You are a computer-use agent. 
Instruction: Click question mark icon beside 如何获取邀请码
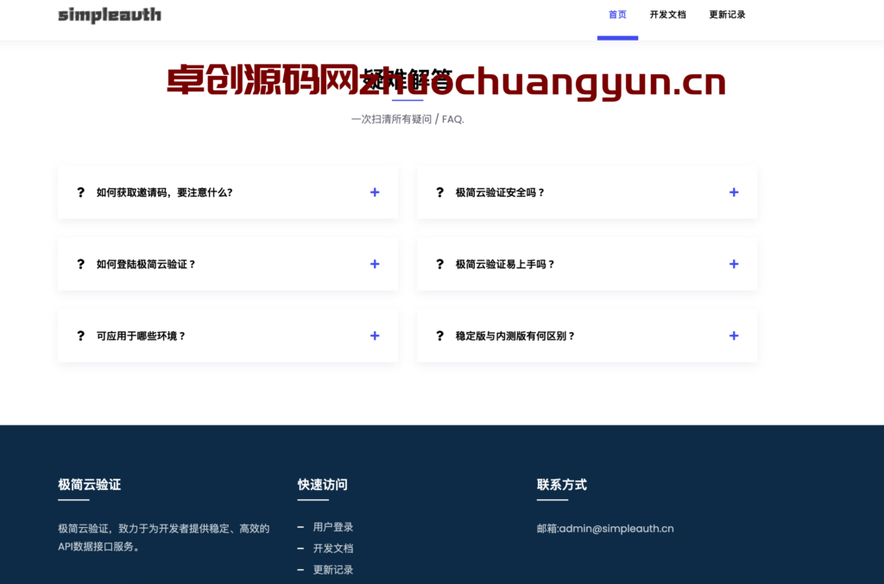coord(80,192)
